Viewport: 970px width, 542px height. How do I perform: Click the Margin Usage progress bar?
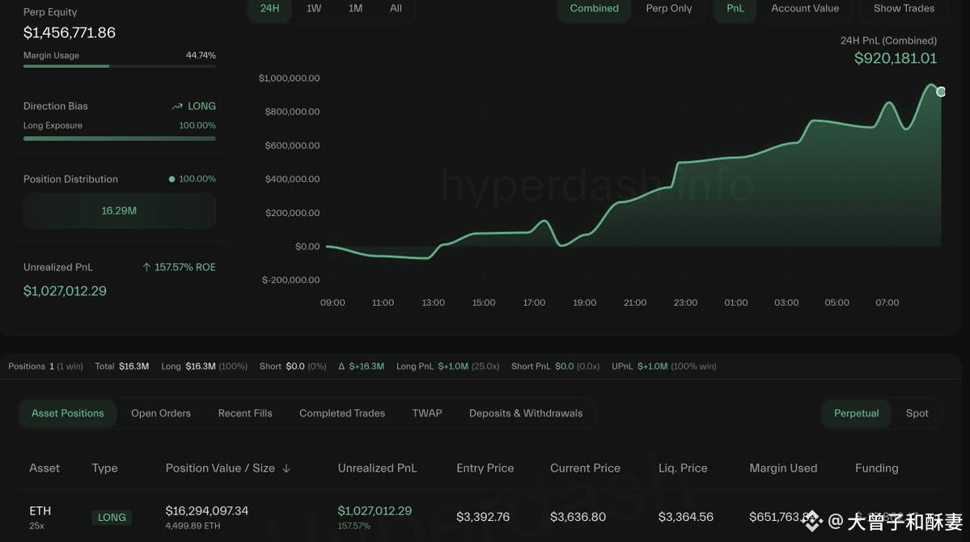pyautogui.click(x=120, y=66)
